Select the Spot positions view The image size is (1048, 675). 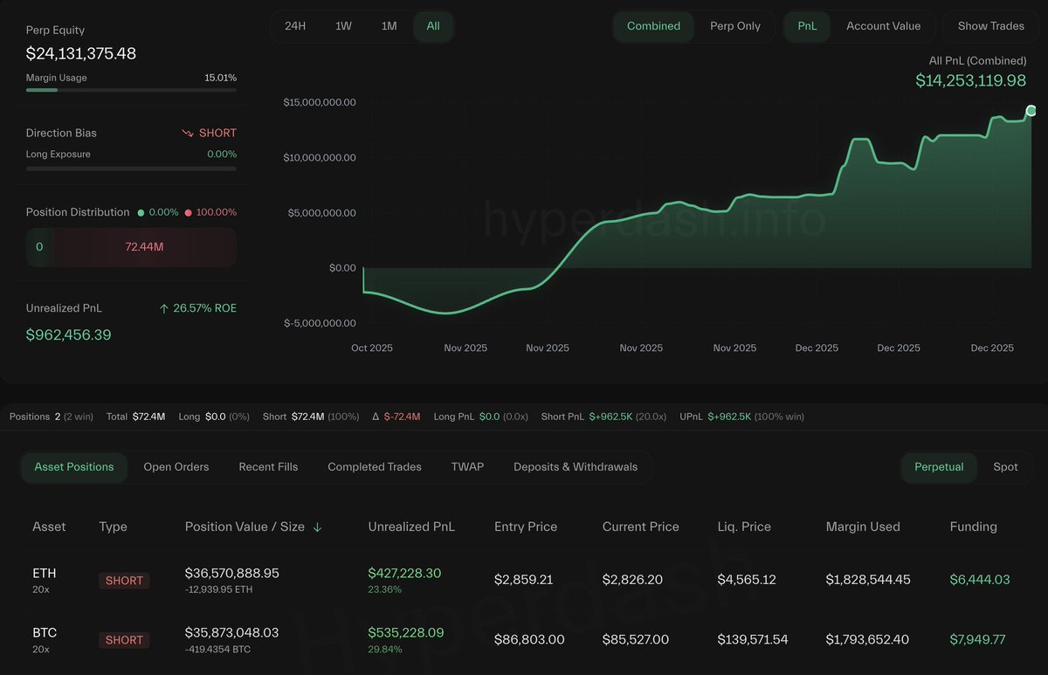click(x=1005, y=467)
